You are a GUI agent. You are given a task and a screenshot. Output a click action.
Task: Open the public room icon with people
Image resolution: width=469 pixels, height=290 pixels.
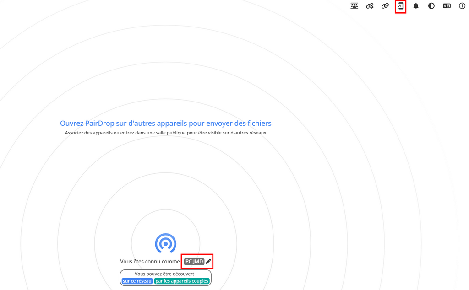click(x=354, y=6)
